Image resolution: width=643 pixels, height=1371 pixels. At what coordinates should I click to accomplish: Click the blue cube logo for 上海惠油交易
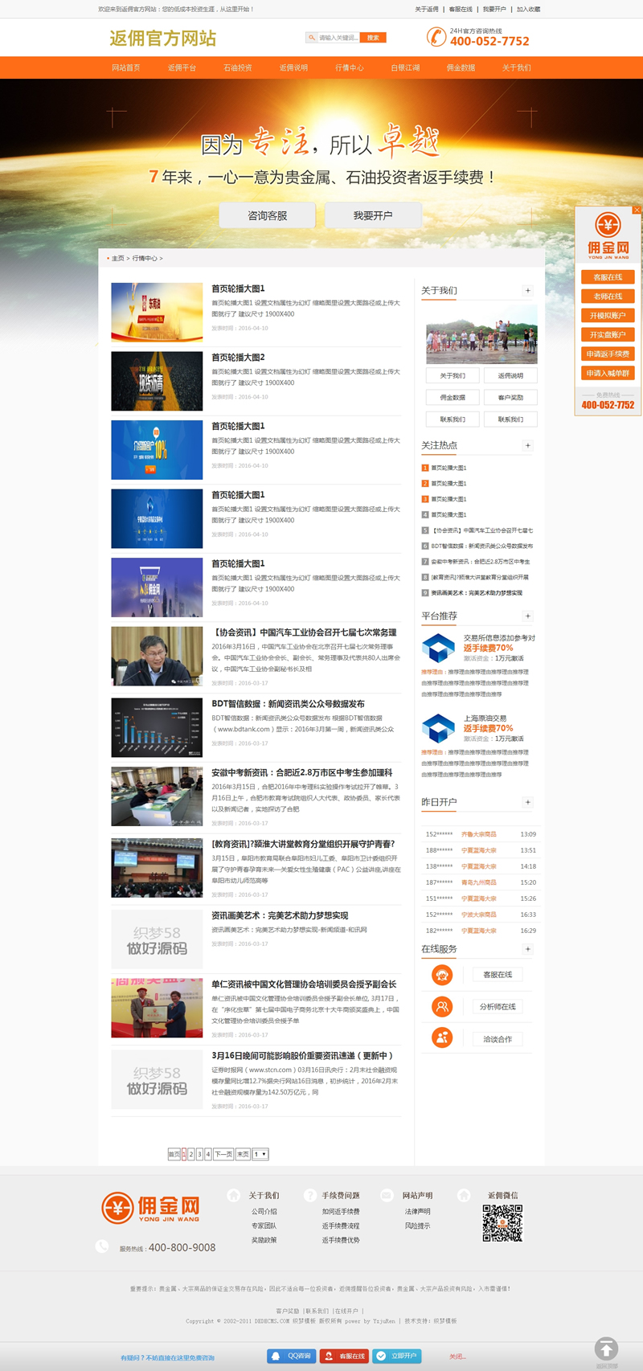tap(438, 728)
